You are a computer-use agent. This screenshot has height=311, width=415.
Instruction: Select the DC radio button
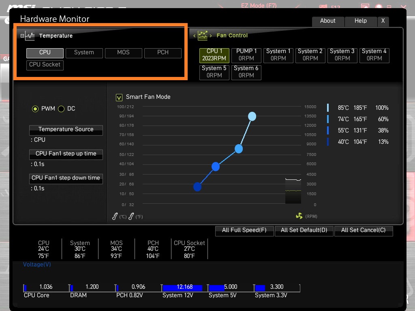pyautogui.click(x=61, y=109)
